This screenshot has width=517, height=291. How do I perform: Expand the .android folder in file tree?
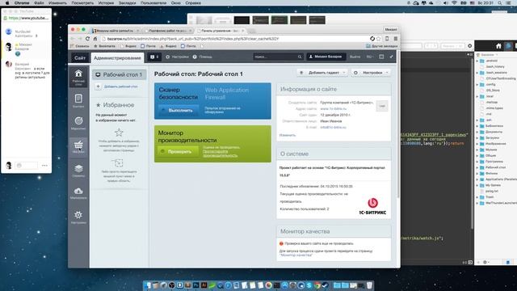pyautogui.click(x=477, y=61)
